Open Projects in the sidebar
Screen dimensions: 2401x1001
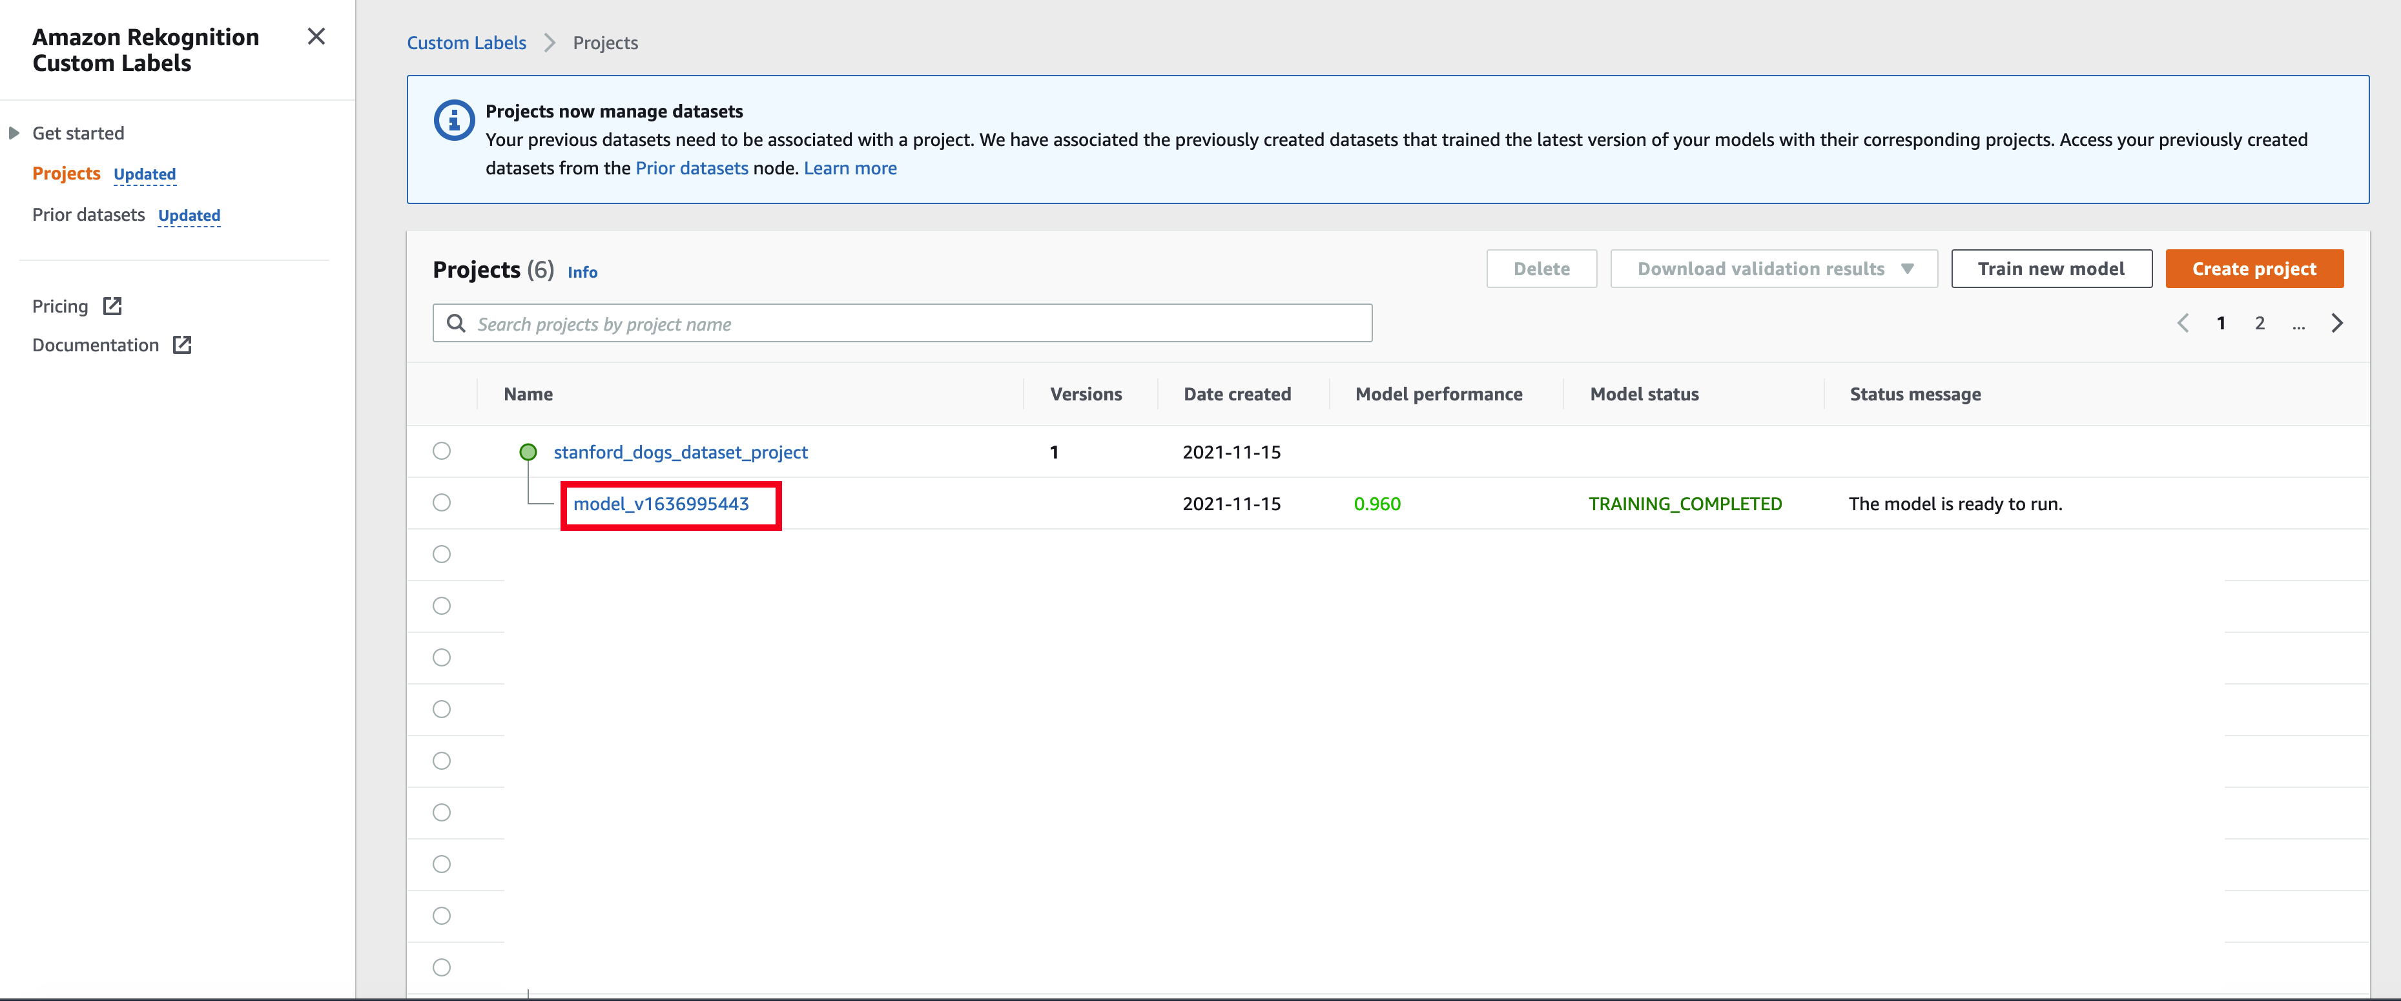click(66, 173)
